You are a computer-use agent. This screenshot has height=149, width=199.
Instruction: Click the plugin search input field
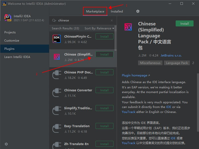click(83, 20)
